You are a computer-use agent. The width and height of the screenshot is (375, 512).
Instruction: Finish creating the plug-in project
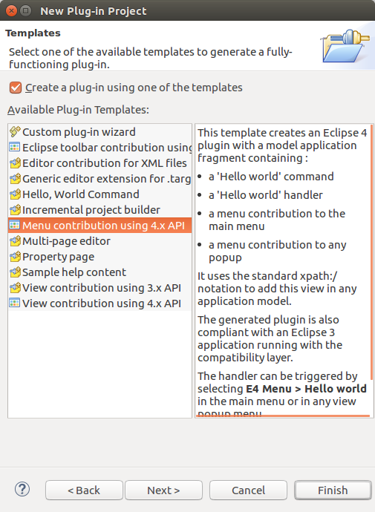click(333, 490)
